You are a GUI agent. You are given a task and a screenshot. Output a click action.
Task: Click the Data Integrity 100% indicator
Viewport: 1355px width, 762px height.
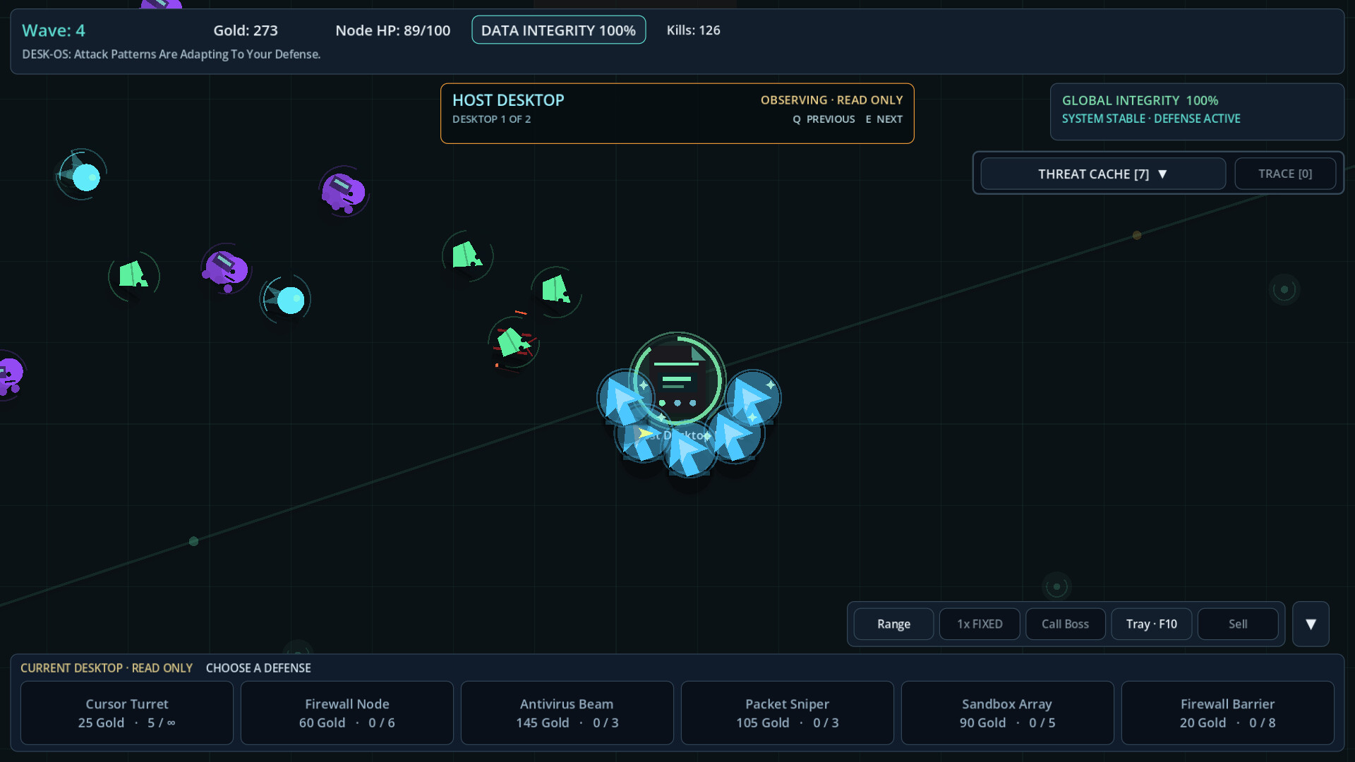558,30
